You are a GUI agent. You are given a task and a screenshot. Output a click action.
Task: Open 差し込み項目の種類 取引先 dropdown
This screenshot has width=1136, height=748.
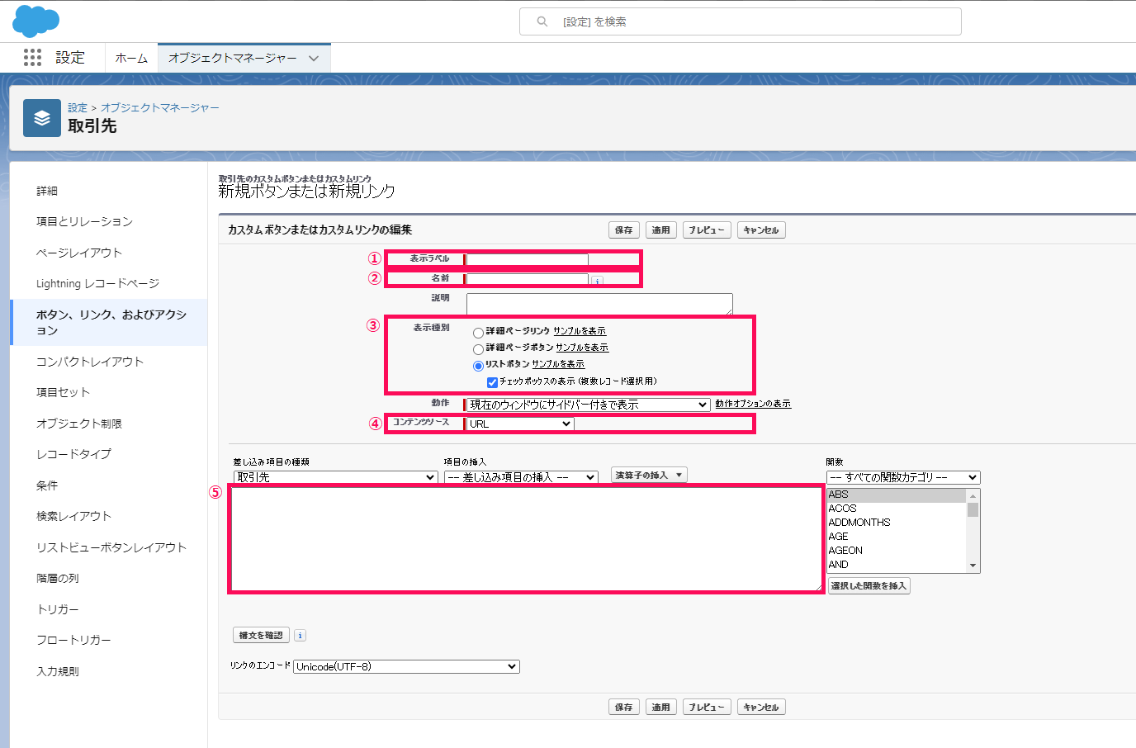335,477
